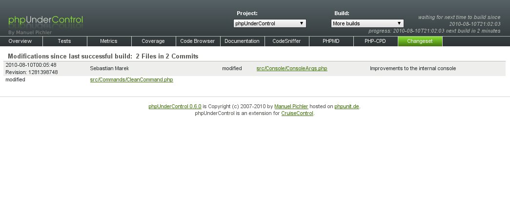The image size is (510, 212).
Task: Switch to the PHP-CPD tab
Action: (x=375, y=41)
